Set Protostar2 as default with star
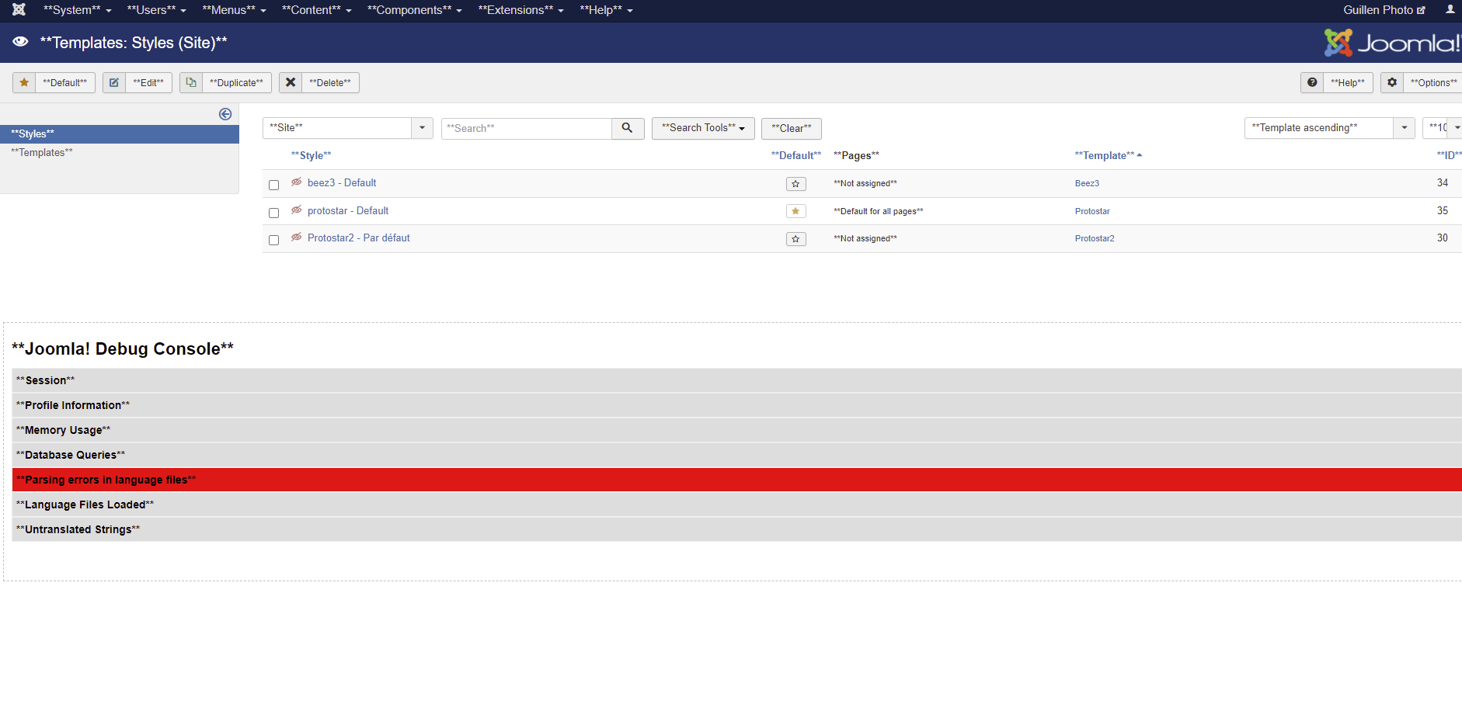Viewport: 1462px width, 728px height. (x=795, y=239)
